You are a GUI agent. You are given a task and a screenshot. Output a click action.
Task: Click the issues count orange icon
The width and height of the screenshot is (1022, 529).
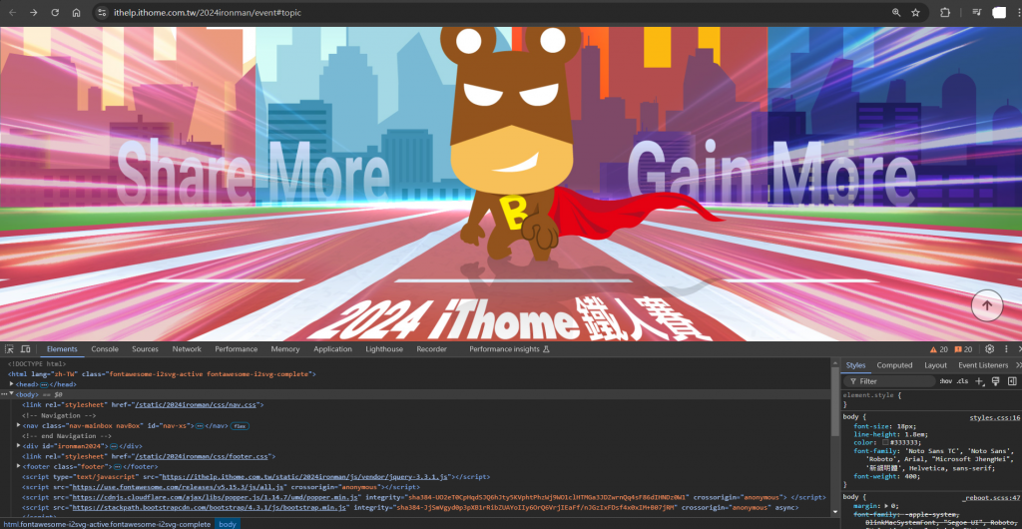tap(963, 349)
